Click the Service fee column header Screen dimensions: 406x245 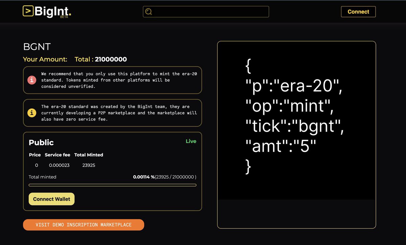pyautogui.click(x=58, y=155)
